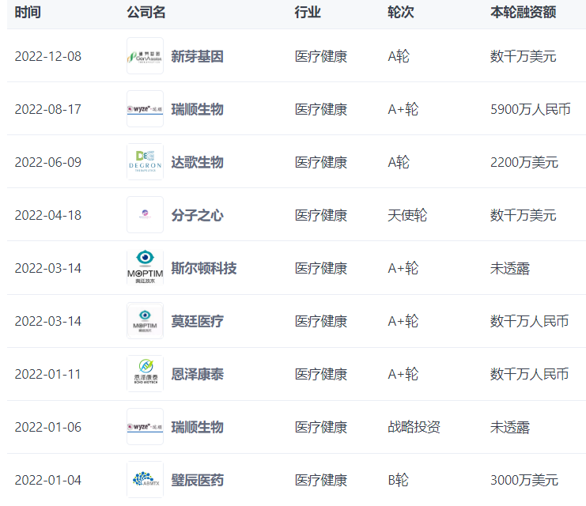Open the 分子之心 company name link
The height and width of the screenshot is (506, 586).
pos(197,215)
